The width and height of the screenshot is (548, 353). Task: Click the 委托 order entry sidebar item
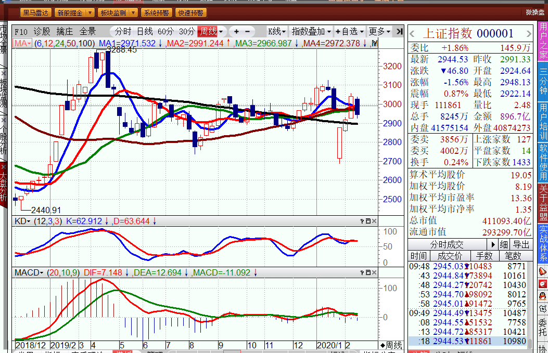[542, 327]
